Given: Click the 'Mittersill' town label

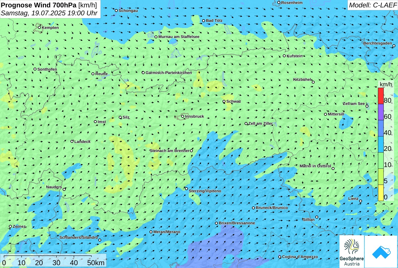Looking at the screenshot, I should [336, 114].
